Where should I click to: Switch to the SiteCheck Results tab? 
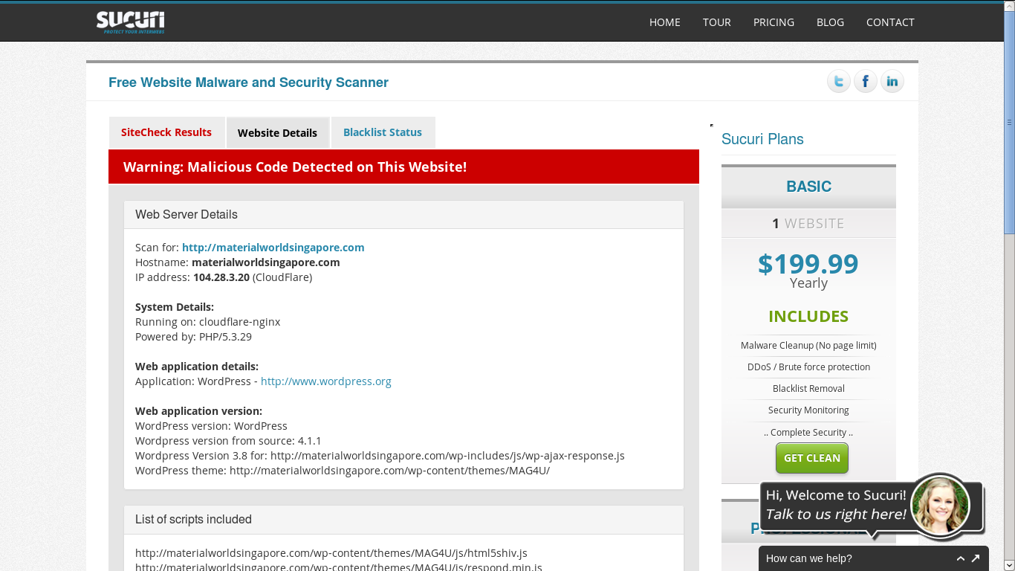[x=166, y=132]
